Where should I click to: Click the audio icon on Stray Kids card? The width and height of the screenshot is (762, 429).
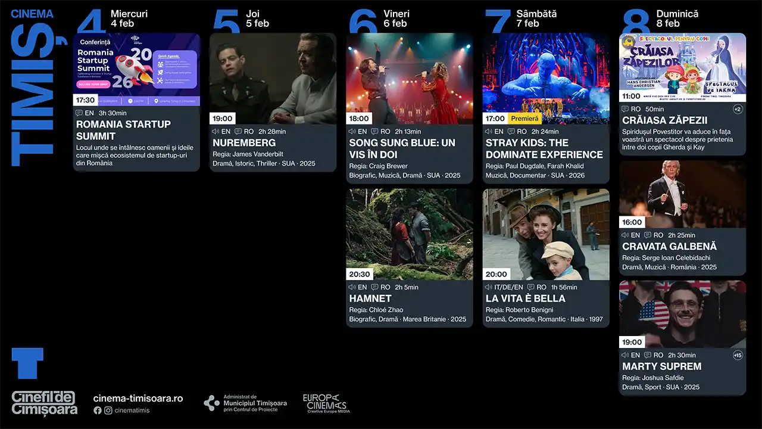coord(489,132)
